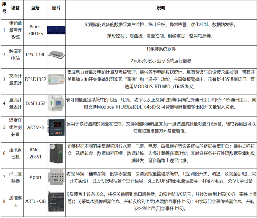Open the DJSF1352 DC meter image
The image size is (257, 218).
click(56, 103)
